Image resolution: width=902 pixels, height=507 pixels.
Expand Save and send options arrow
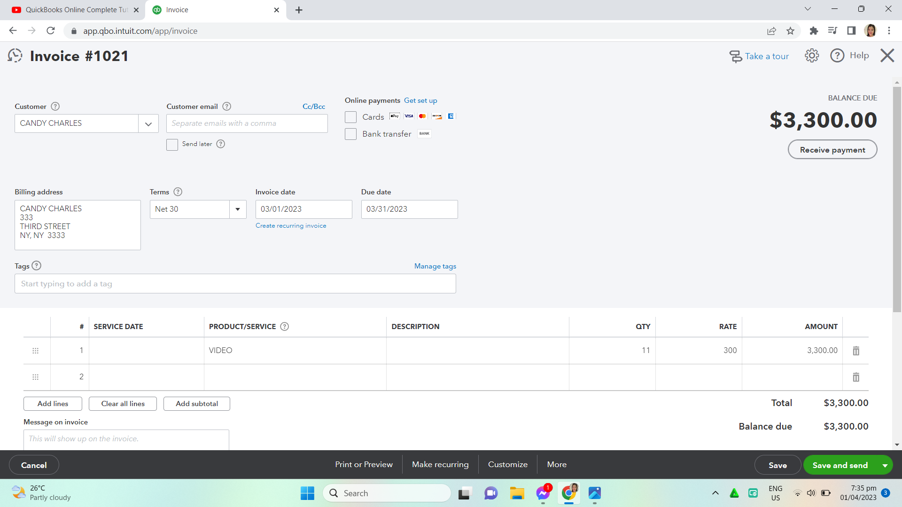tap(885, 465)
